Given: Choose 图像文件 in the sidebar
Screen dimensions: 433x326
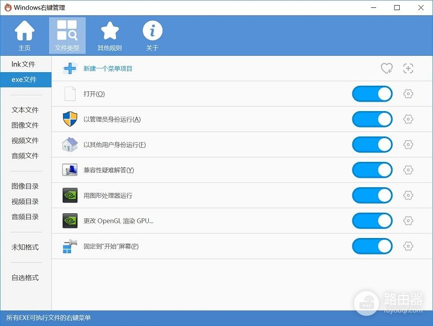Looking at the screenshot, I should pyautogui.click(x=26, y=125).
